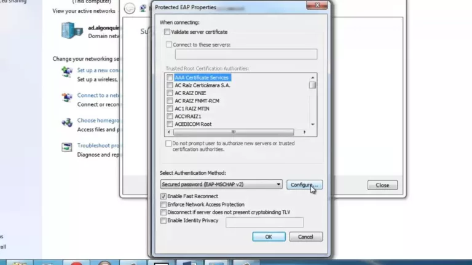Select AC RAIZ DNIE list entry

[x=191, y=93]
